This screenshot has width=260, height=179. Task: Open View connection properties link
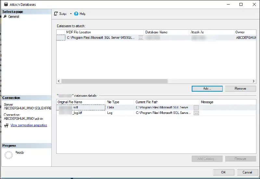(29, 125)
